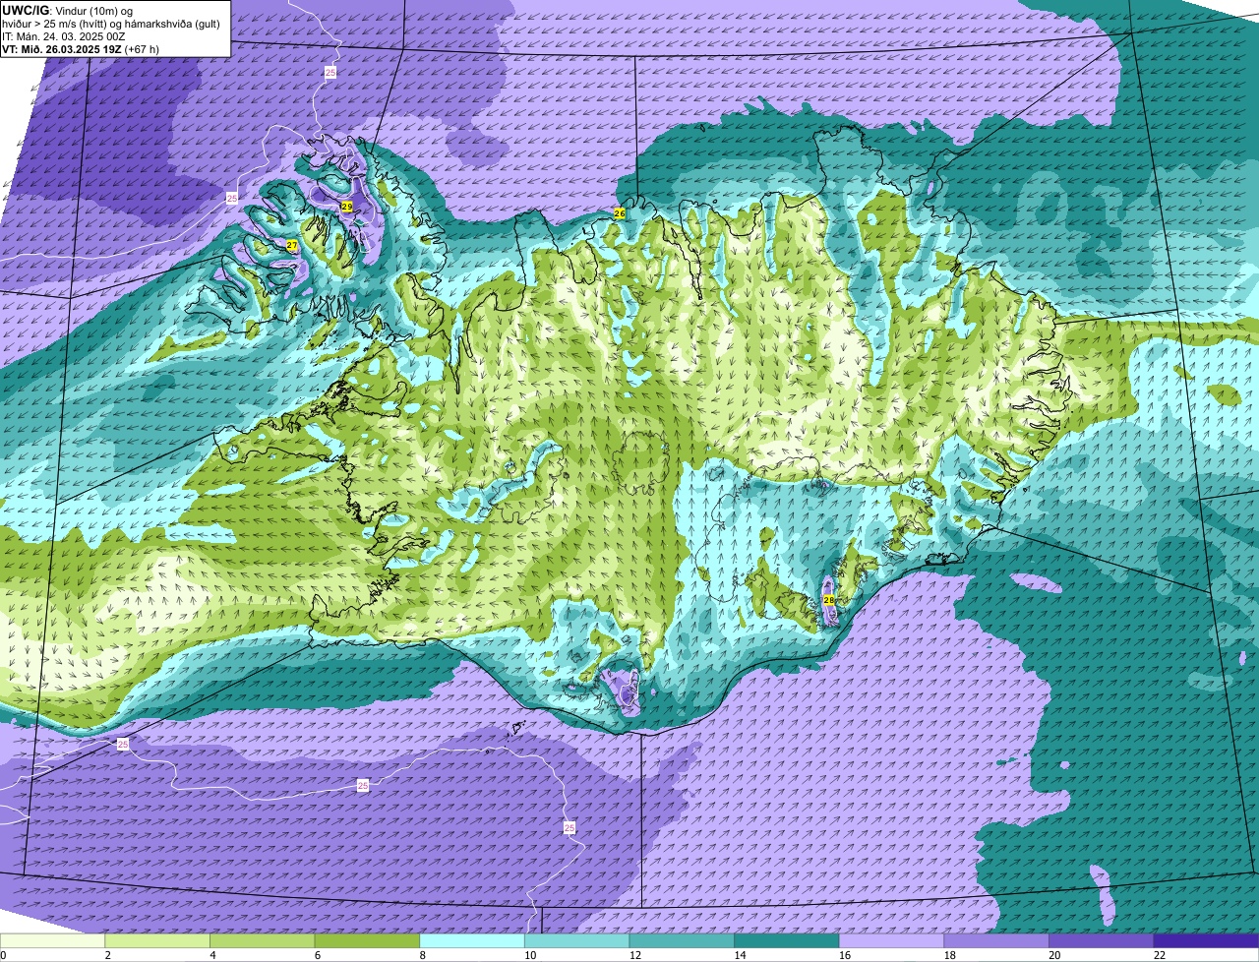The image size is (1259, 962).
Task: Click the yellow gust label 26
Action: point(620,212)
